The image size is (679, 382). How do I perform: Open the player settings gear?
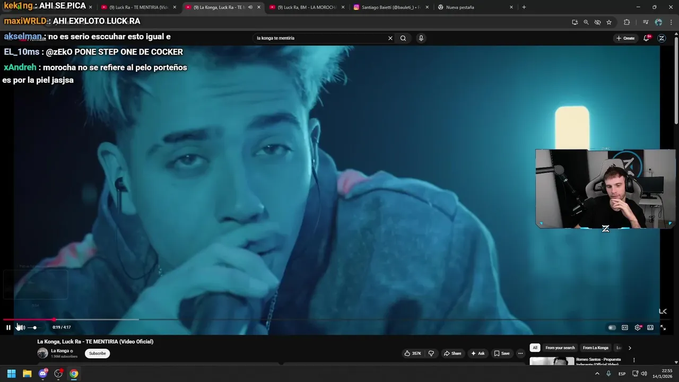[638, 327]
